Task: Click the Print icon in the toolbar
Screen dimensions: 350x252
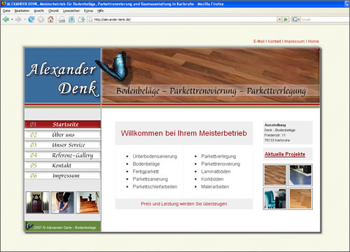Action: (62, 20)
